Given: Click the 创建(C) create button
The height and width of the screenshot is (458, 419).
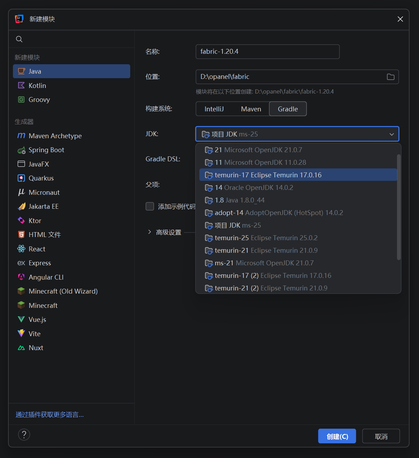Looking at the screenshot, I should 337,436.
